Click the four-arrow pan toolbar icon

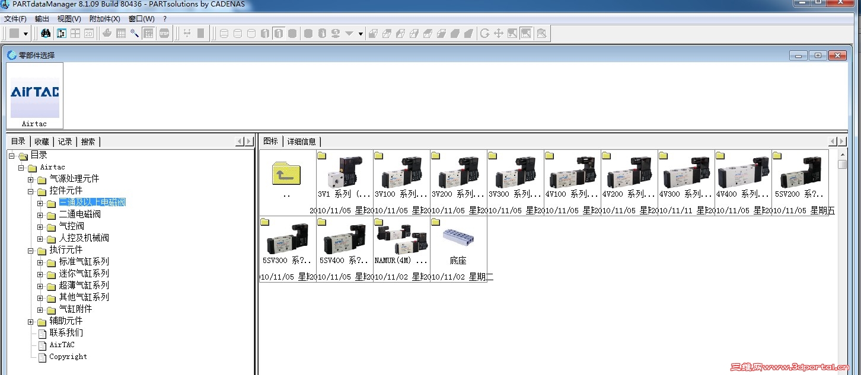click(x=499, y=33)
